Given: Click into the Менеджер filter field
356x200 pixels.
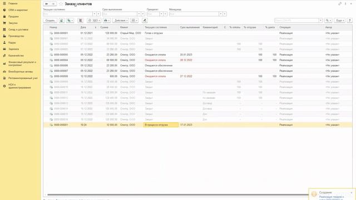Looking at the screenshot, I should pyautogui.click(x=194, y=14).
